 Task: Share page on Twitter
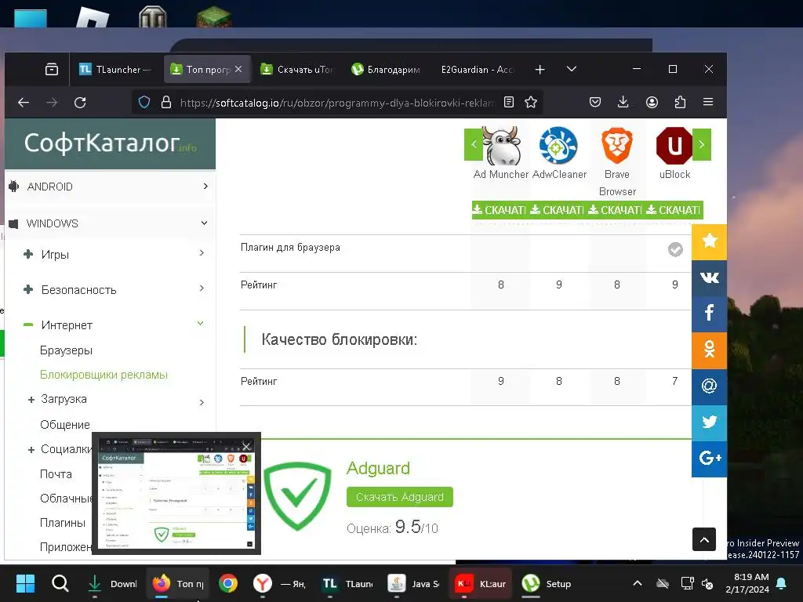point(709,422)
